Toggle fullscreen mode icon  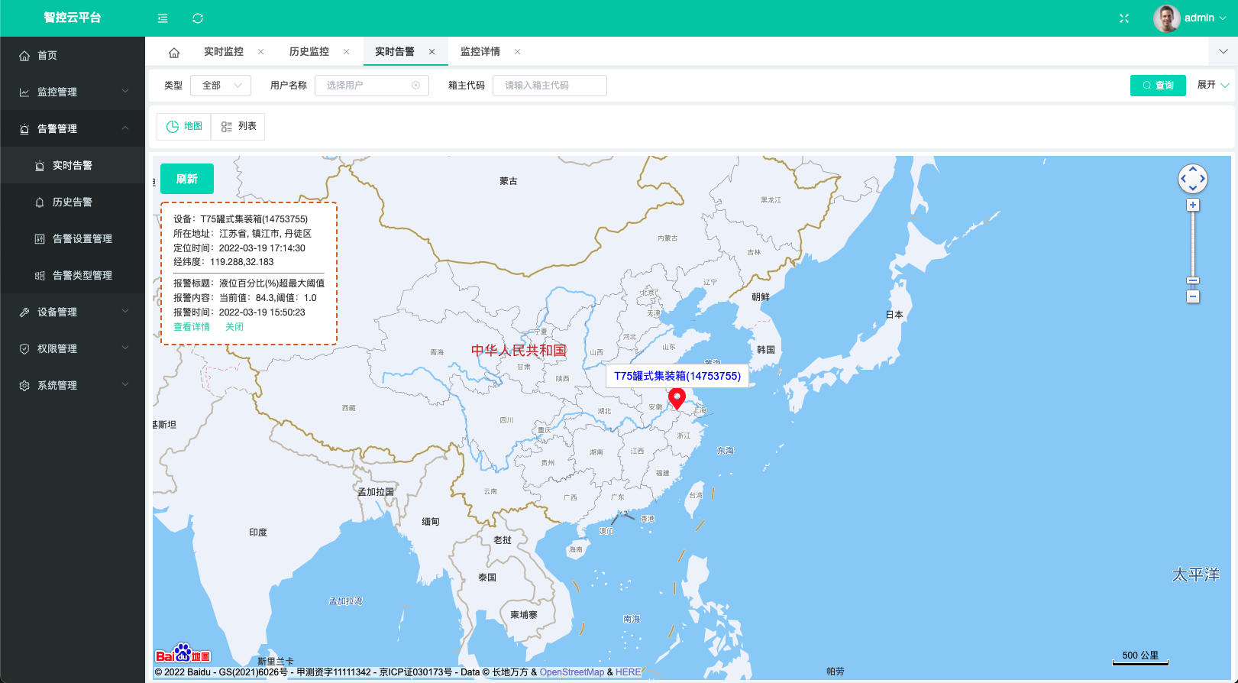coord(1123,18)
